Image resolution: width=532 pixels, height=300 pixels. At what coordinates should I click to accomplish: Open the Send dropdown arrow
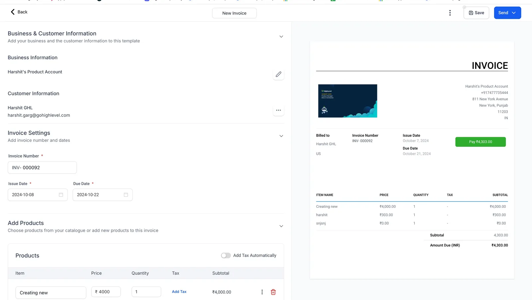click(x=514, y=13)
